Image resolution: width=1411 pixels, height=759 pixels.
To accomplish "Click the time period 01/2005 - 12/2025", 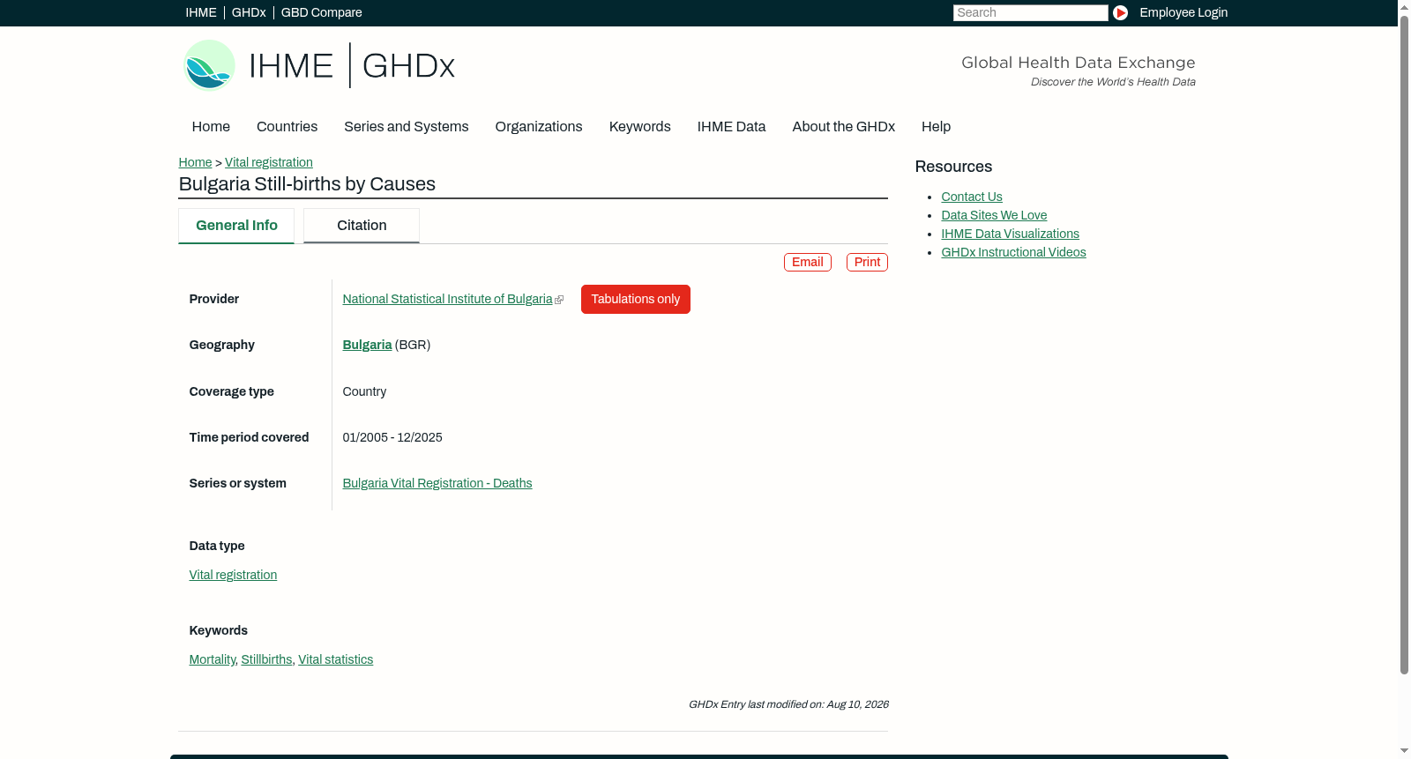I will pyautogui.click(x=392, y=438).
